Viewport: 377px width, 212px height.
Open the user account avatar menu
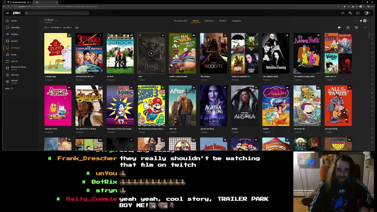coord(366,13)
